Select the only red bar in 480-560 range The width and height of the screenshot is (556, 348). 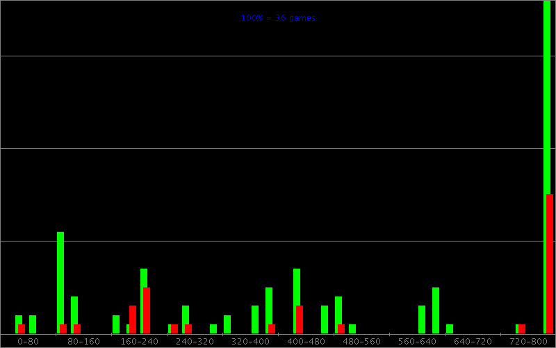[341, 329]
